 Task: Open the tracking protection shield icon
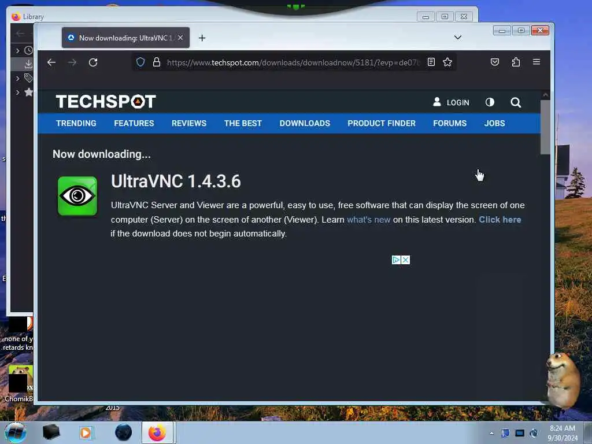pyautogui.click(x=140, y=62)
